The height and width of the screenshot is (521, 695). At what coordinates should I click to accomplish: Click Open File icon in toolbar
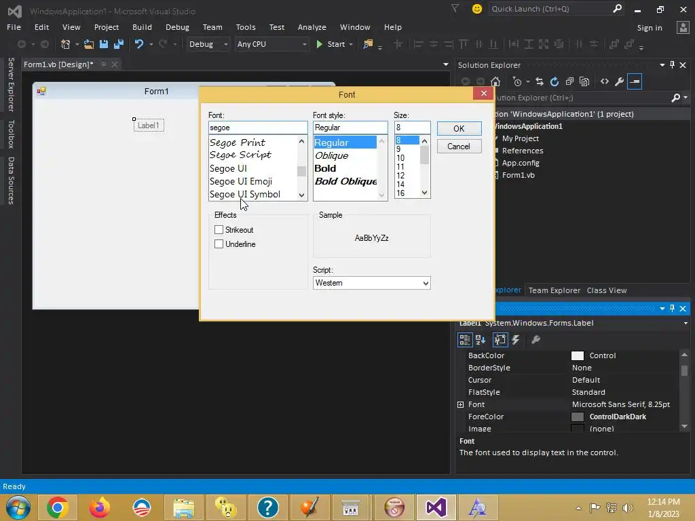[x=89, y=44]
